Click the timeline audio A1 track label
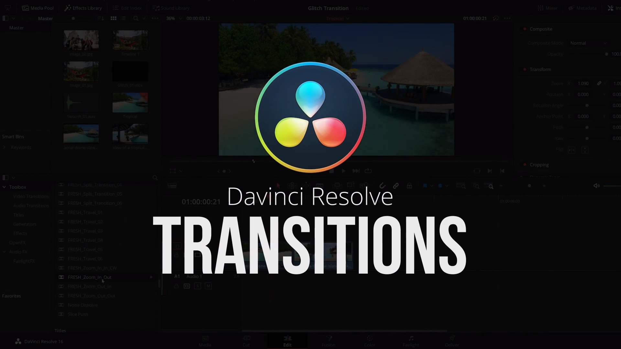The width and height of the screenshot is (621, 349). tap(178, 276)
